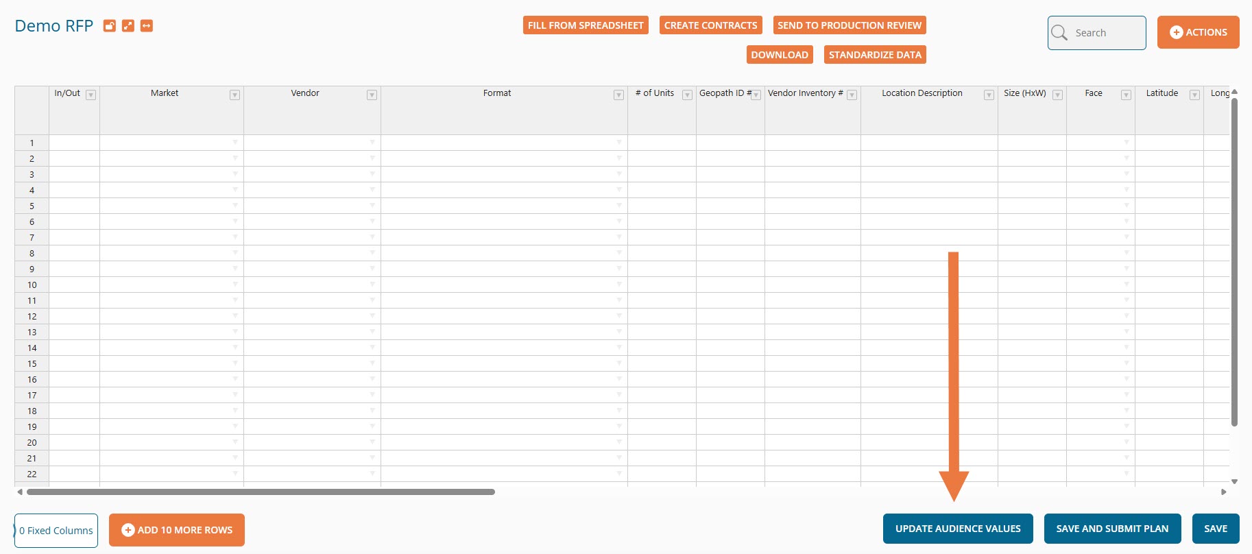Screen dimensions: 1252x554
Task: Click down arrow of vertical scrollbar
Action: (x=1234, y=481)
